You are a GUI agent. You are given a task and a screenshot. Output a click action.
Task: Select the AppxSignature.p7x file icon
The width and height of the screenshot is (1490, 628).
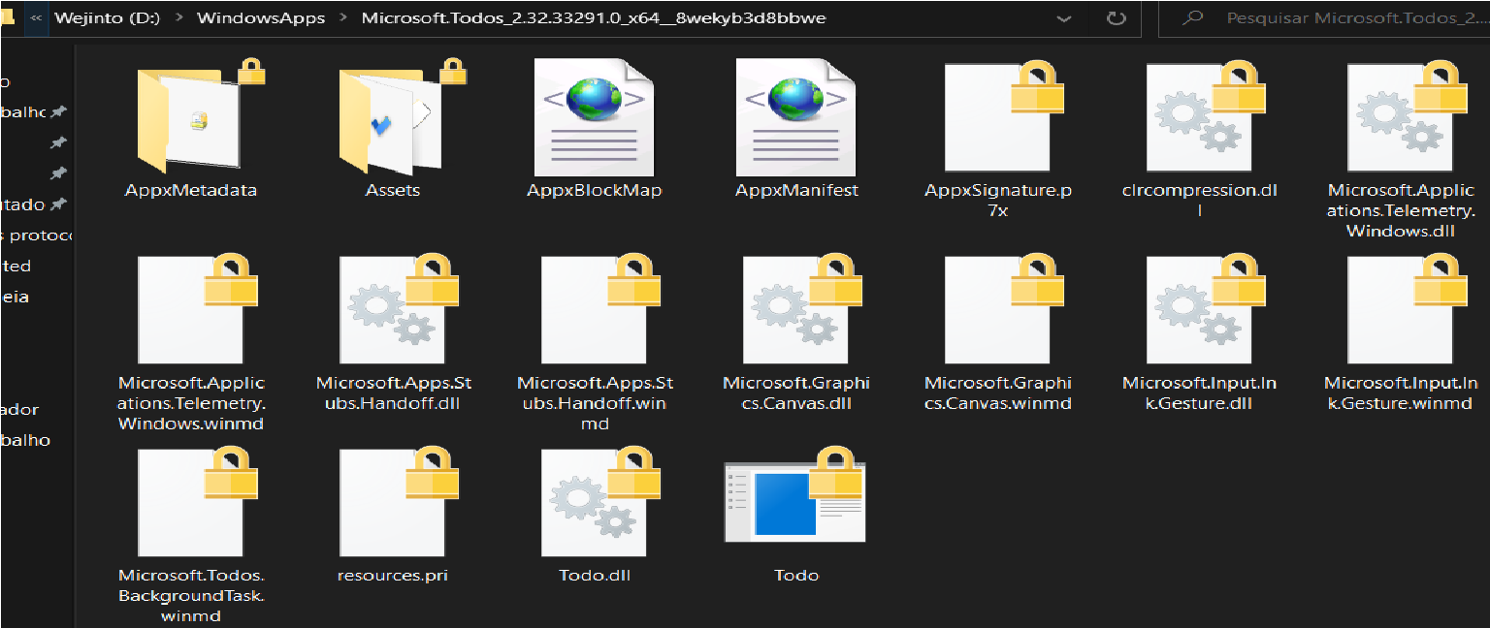point(1003,114)
